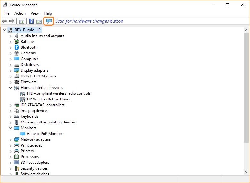
Task: Select the BPV-Purple-HP computer name
Action: pos(28,30)
